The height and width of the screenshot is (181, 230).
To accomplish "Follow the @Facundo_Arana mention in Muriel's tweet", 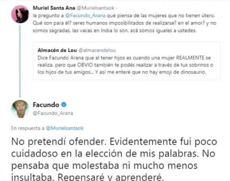I will [x=85, y=16].
